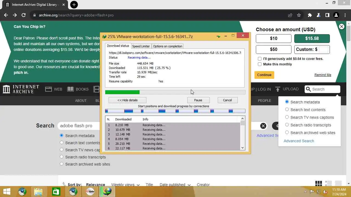
Task: Open the 'Options on completion' tab
Action: [168, 46]
